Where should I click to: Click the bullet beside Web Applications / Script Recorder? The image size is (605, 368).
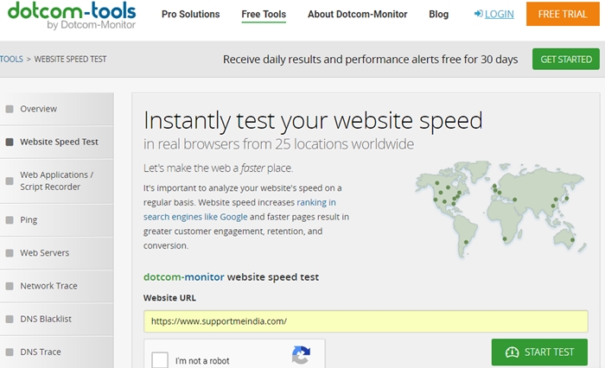[x=10, y=181]
